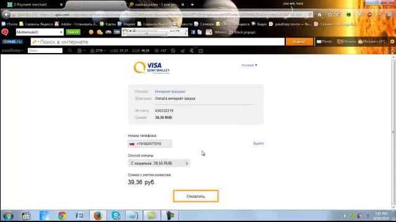The image size is (396, 222).
Task: Open the Словари bookmark
Action: (204, 24)
